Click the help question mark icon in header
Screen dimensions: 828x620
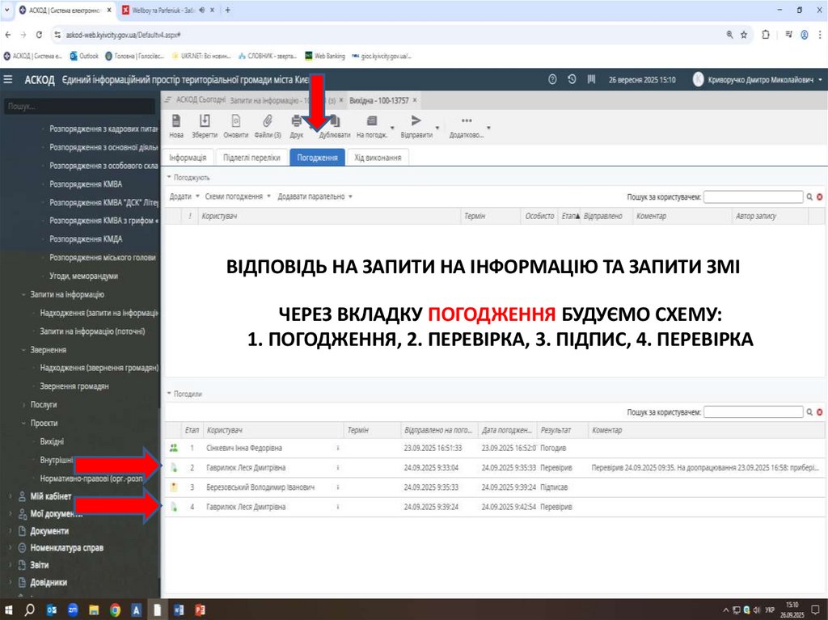553,79
